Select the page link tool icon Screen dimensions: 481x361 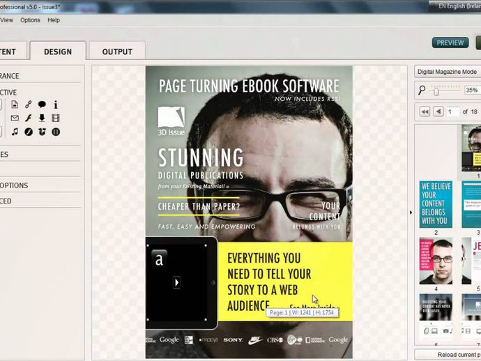point(15,105)
